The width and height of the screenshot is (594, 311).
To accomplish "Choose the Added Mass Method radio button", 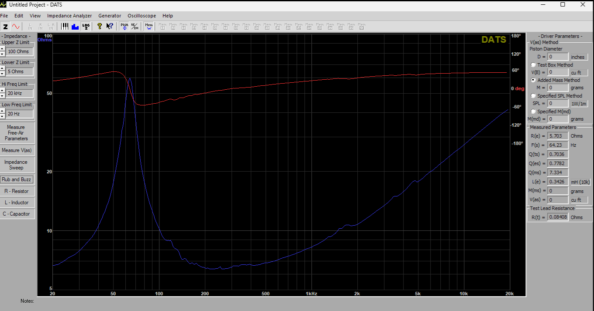I will click(533, 80).
